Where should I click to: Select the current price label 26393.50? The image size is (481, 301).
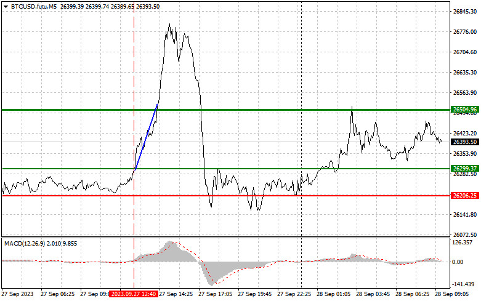click(x=465, y=142)
